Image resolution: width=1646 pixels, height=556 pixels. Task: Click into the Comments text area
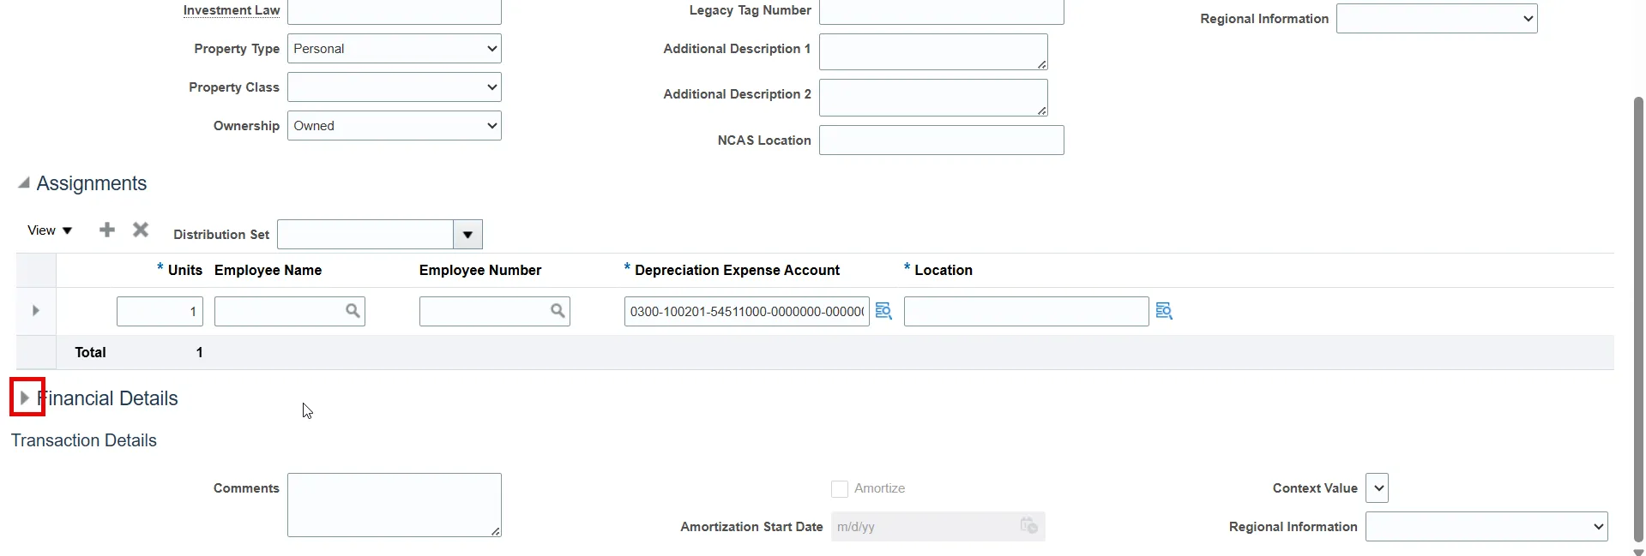(395, 505)
